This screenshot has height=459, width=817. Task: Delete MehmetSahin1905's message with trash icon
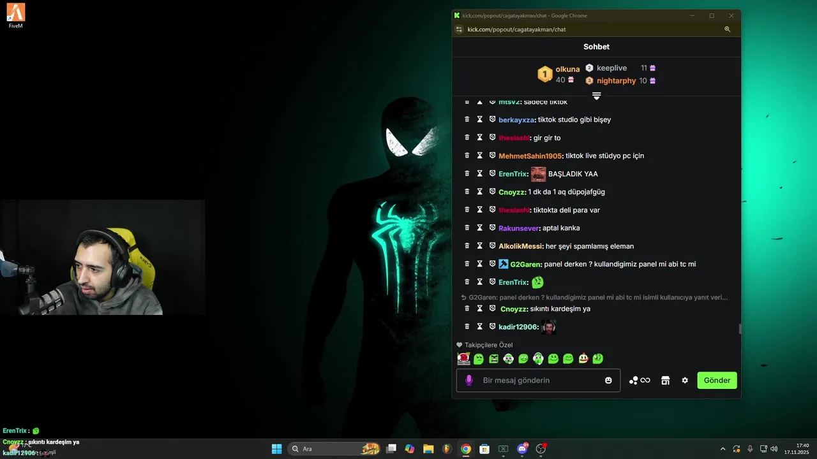click(x=467, y=156)
